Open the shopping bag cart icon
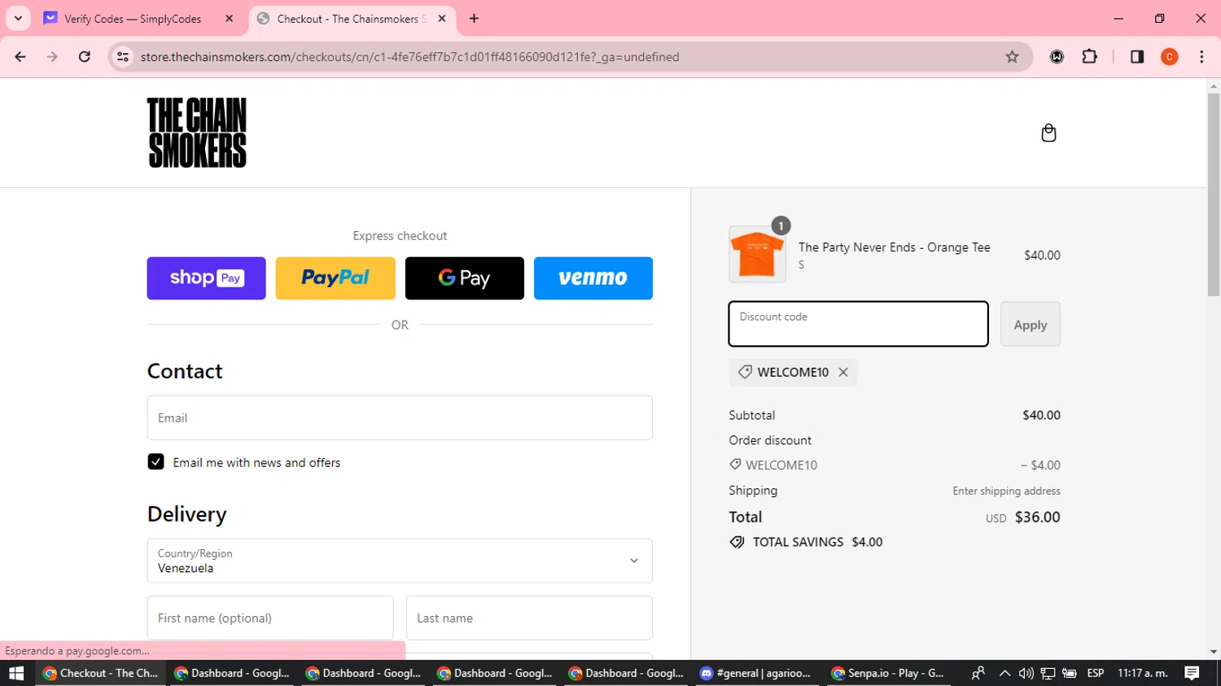 click(x=1048, y=133)
